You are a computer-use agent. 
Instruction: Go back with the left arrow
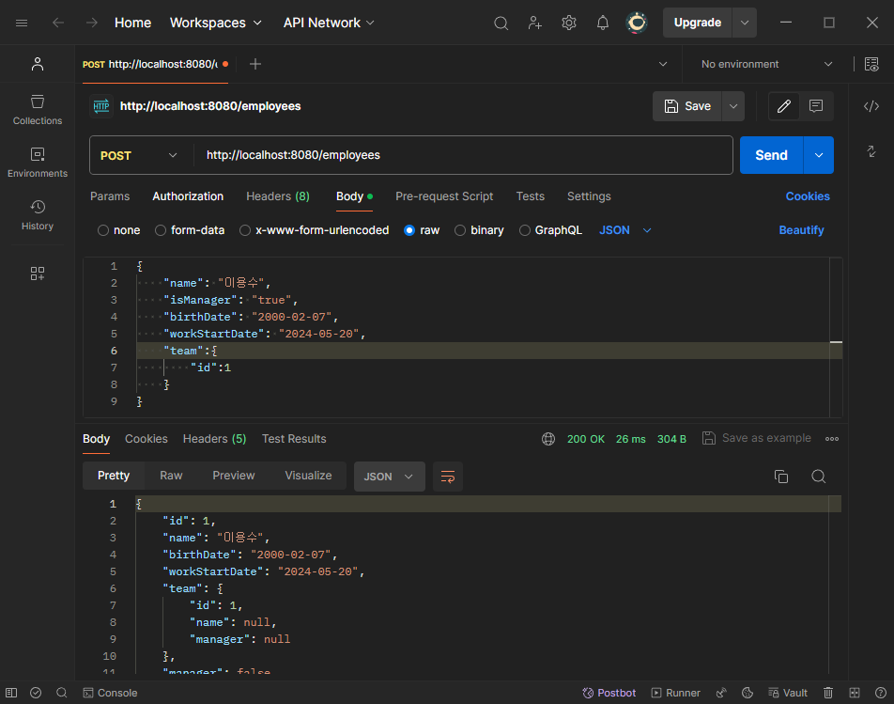click(58, 23)
